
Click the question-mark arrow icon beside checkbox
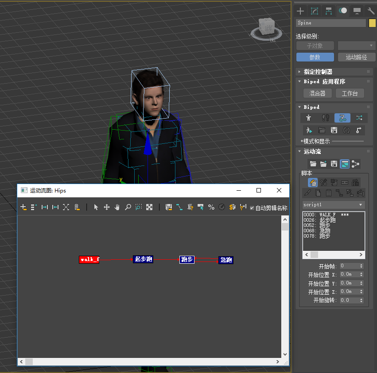click(243, 207)
